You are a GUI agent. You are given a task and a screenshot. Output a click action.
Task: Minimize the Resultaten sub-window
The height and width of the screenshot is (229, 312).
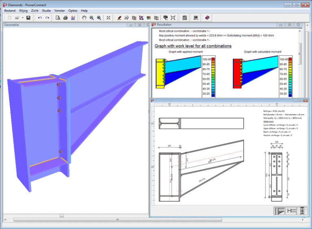(x=281, y=25)
